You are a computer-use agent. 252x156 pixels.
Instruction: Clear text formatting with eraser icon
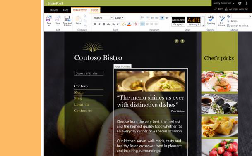(x=136, y=24)
